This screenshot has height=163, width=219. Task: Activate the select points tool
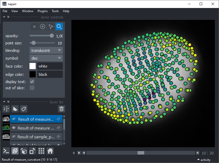coord(51,27)
